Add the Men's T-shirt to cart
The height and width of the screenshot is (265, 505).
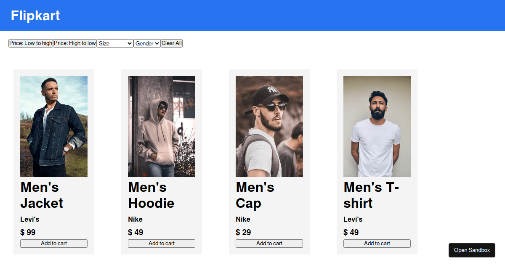coord(377,243)
